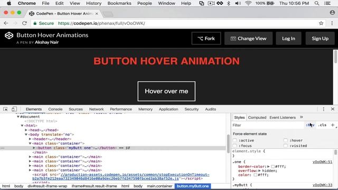Click the browser Back arrow
Screen dimensions: 338x190
click(6, 23)
